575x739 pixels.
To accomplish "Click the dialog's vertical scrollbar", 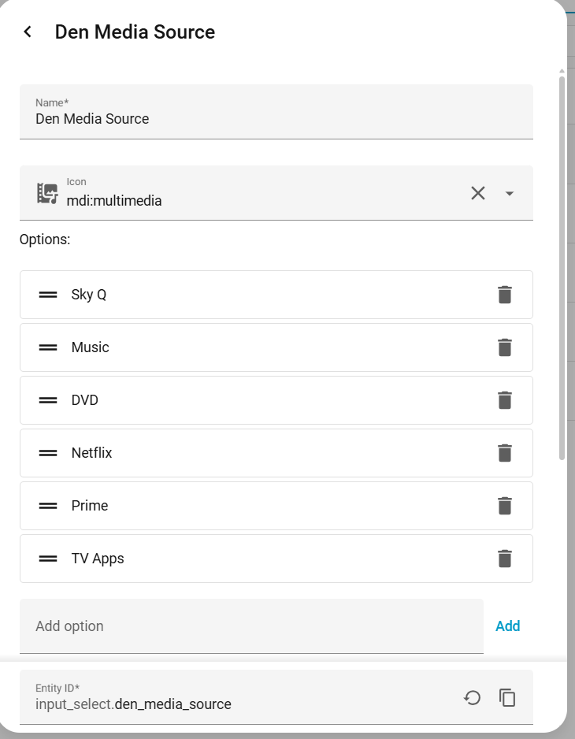I will (x=562, y=268).
